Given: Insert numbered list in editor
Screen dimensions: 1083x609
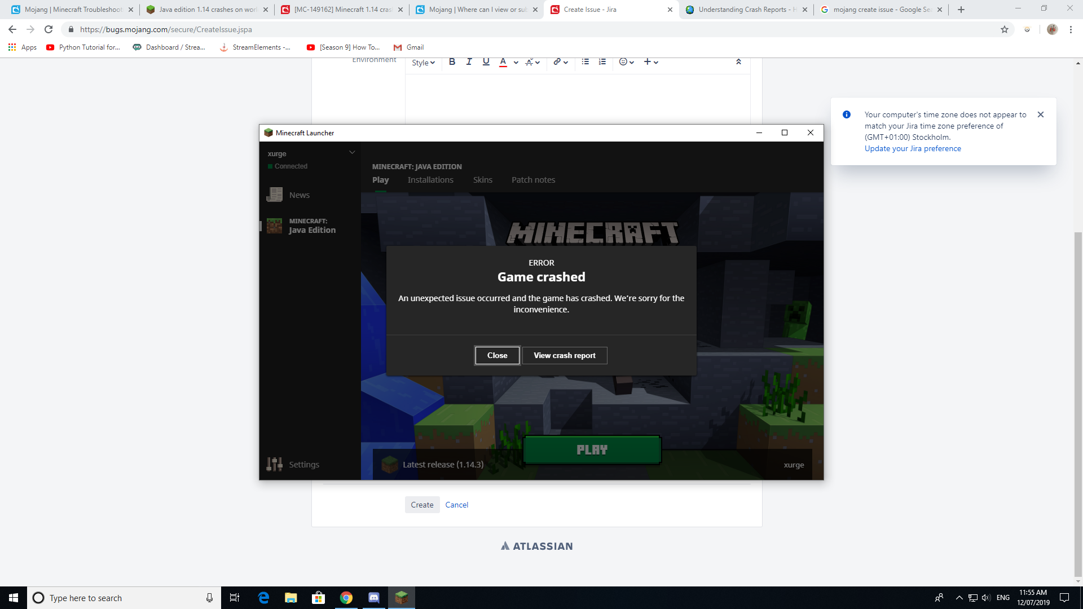Looking at the screenshot, I should 602,62.
